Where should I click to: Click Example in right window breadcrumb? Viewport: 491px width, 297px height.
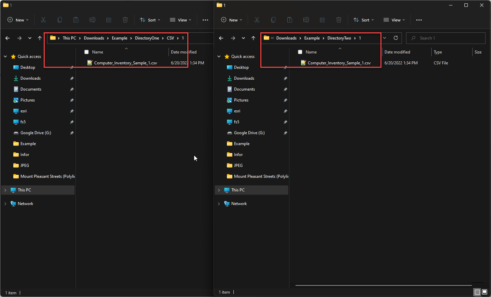312,38
